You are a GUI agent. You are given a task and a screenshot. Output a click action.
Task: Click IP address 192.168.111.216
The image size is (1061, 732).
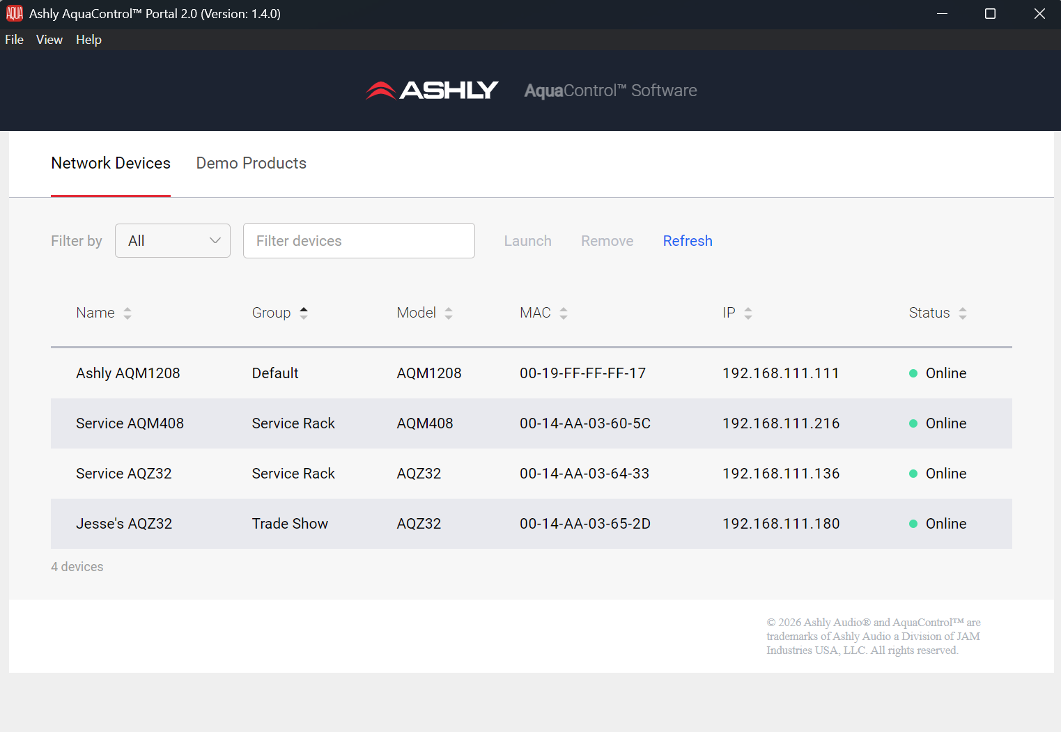click(781, 423)
